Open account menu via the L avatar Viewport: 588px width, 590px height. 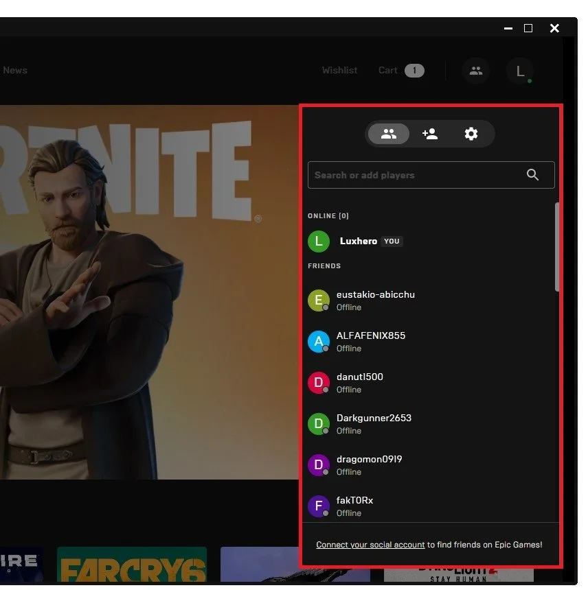coord(520,71)
